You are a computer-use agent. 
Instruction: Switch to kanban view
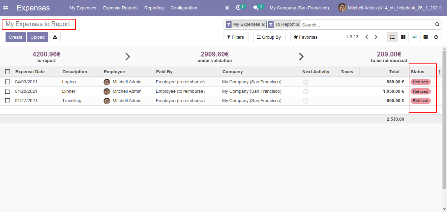pyautogui.click(x=403, y=37)
